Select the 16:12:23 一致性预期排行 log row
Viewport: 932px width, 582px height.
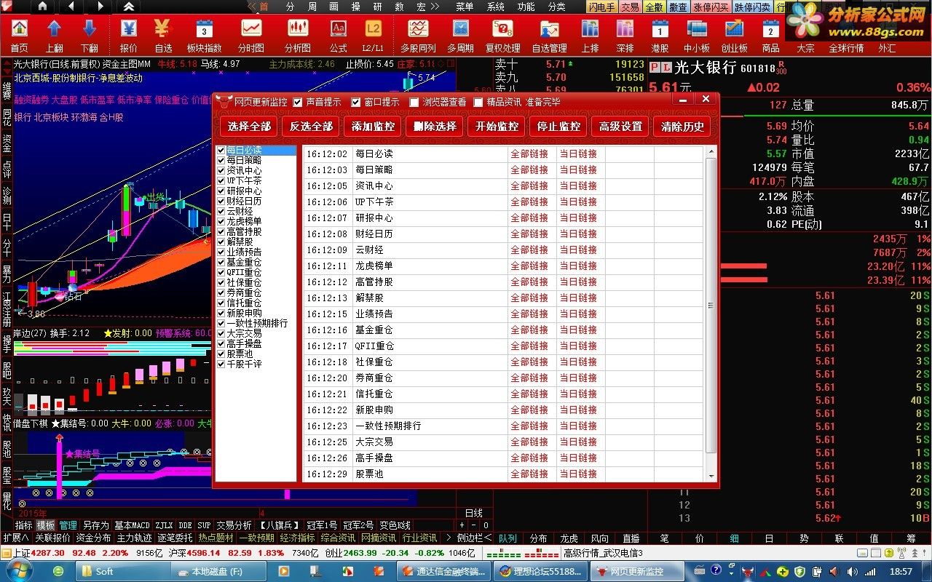(x=504, y=426)
